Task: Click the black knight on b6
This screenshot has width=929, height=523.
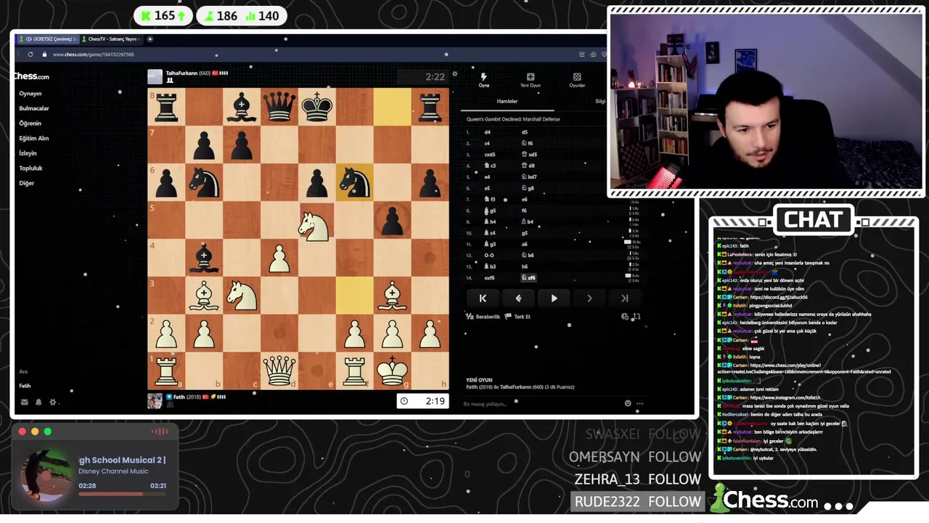Action: tap(203, 182)
